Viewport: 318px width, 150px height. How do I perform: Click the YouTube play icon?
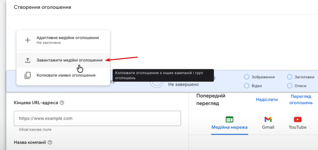298,119
